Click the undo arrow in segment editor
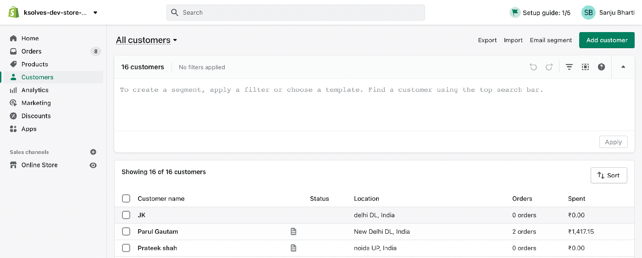642x258 pixels. [x=533, y=67]
